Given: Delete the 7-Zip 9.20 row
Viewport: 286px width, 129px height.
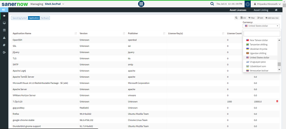Looking at the screenshot, I should pyautogui.click(x=277, y=101).
